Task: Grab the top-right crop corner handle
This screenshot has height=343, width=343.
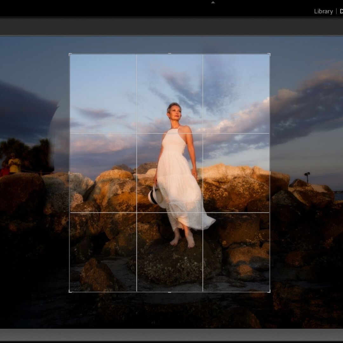Action: pos(270,54)
